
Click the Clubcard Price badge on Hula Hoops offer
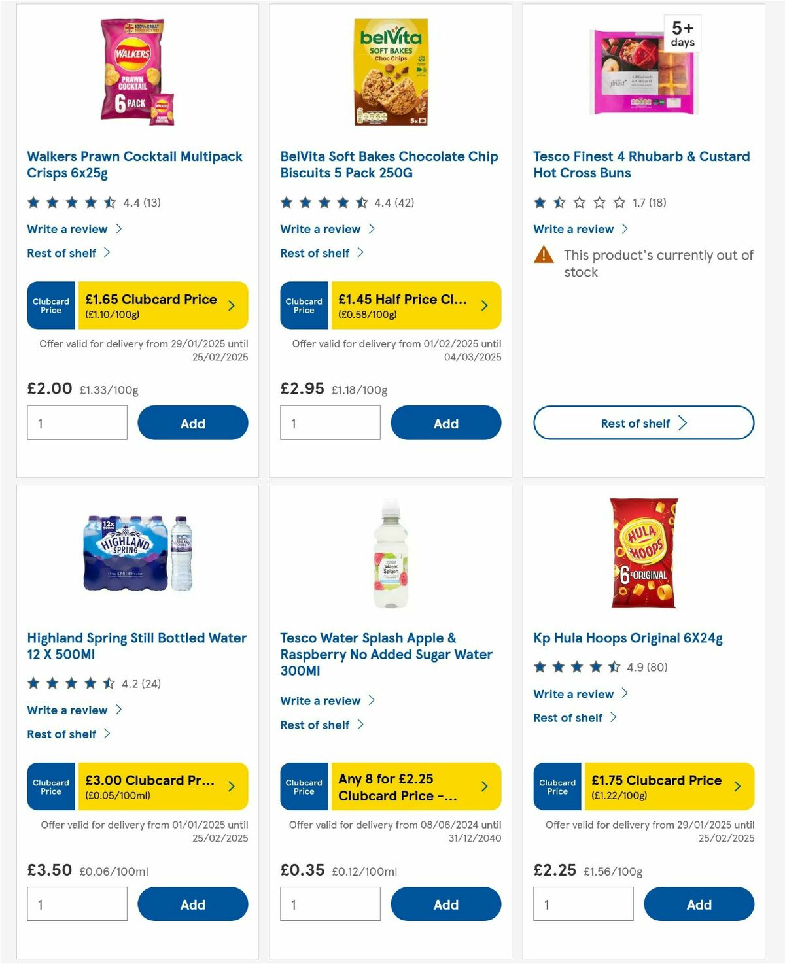coord(557,786)
